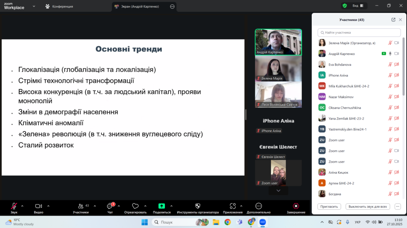Open the Participants panel icon in toolbar
Image resolution: width=407 pixels, height=228 pixels.
pyautogui.click(x=81, y=206)
